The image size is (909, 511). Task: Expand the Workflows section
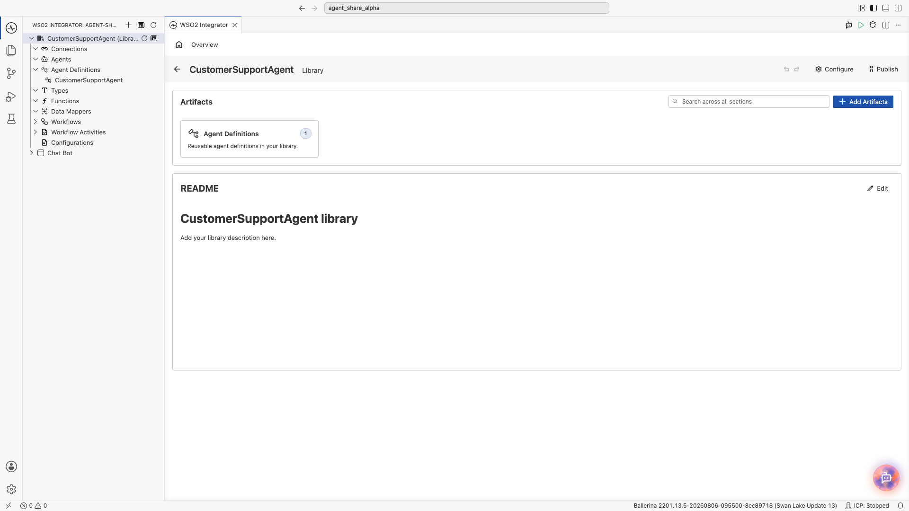[36, 122]
